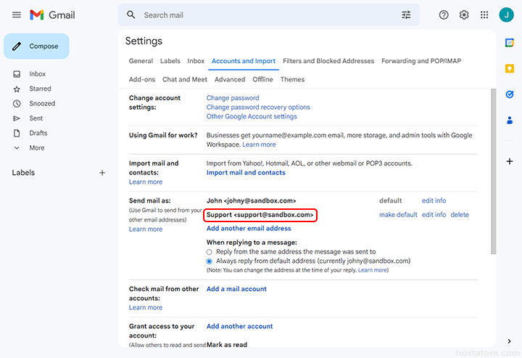Screen dimensions: 522x358
Task: Open Google Tasks in the side panel
Action: (510, 94)
